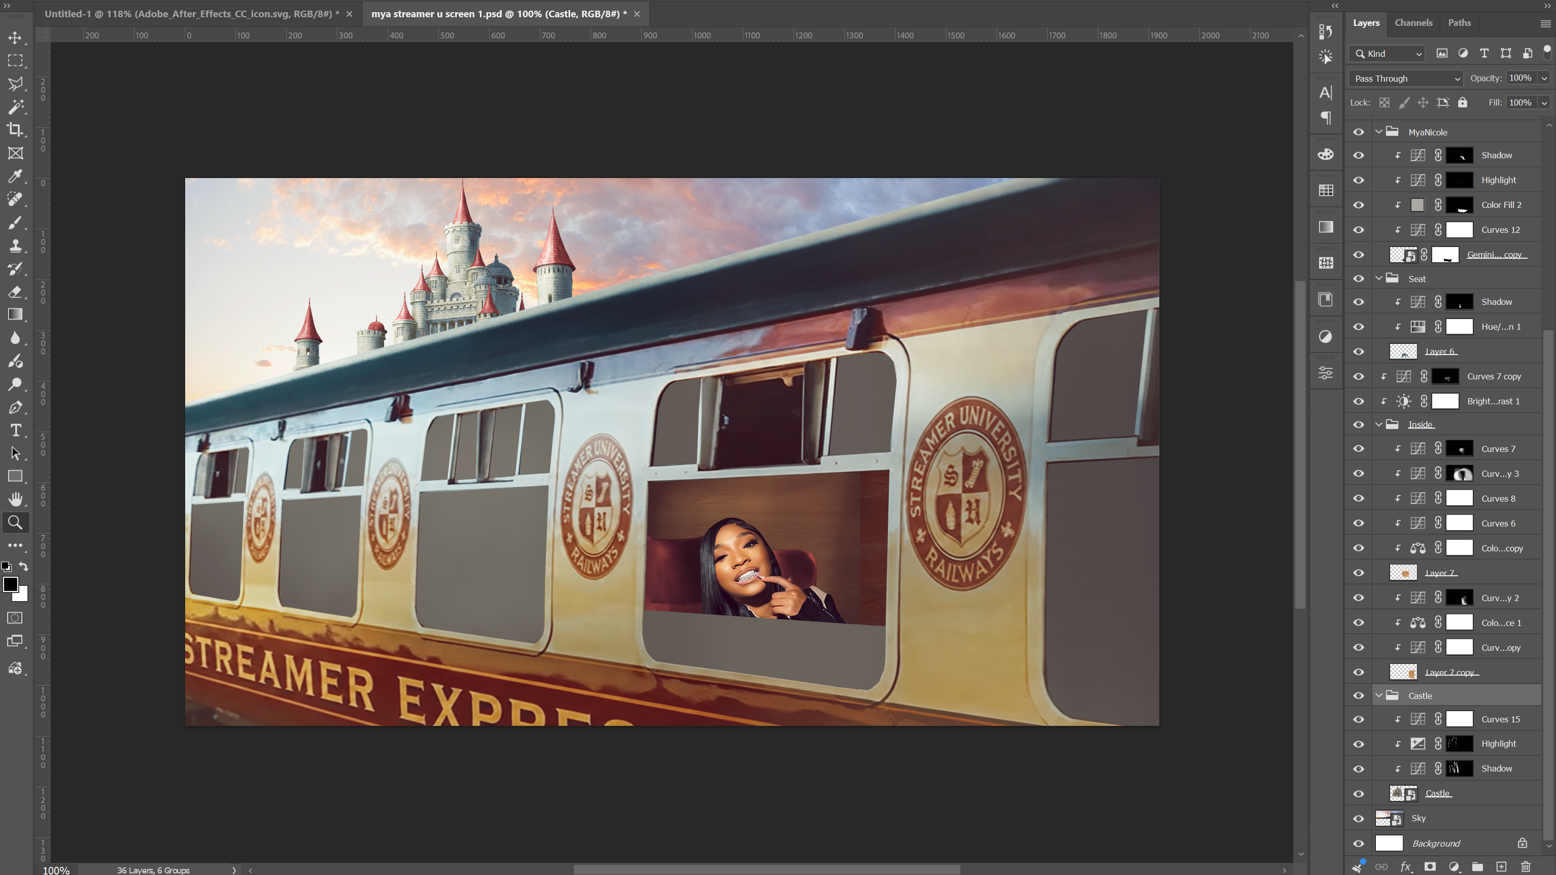This screenshot has width=1556, height=875.
Task: Select the Magic Wand tool
Action: (15, 107)
